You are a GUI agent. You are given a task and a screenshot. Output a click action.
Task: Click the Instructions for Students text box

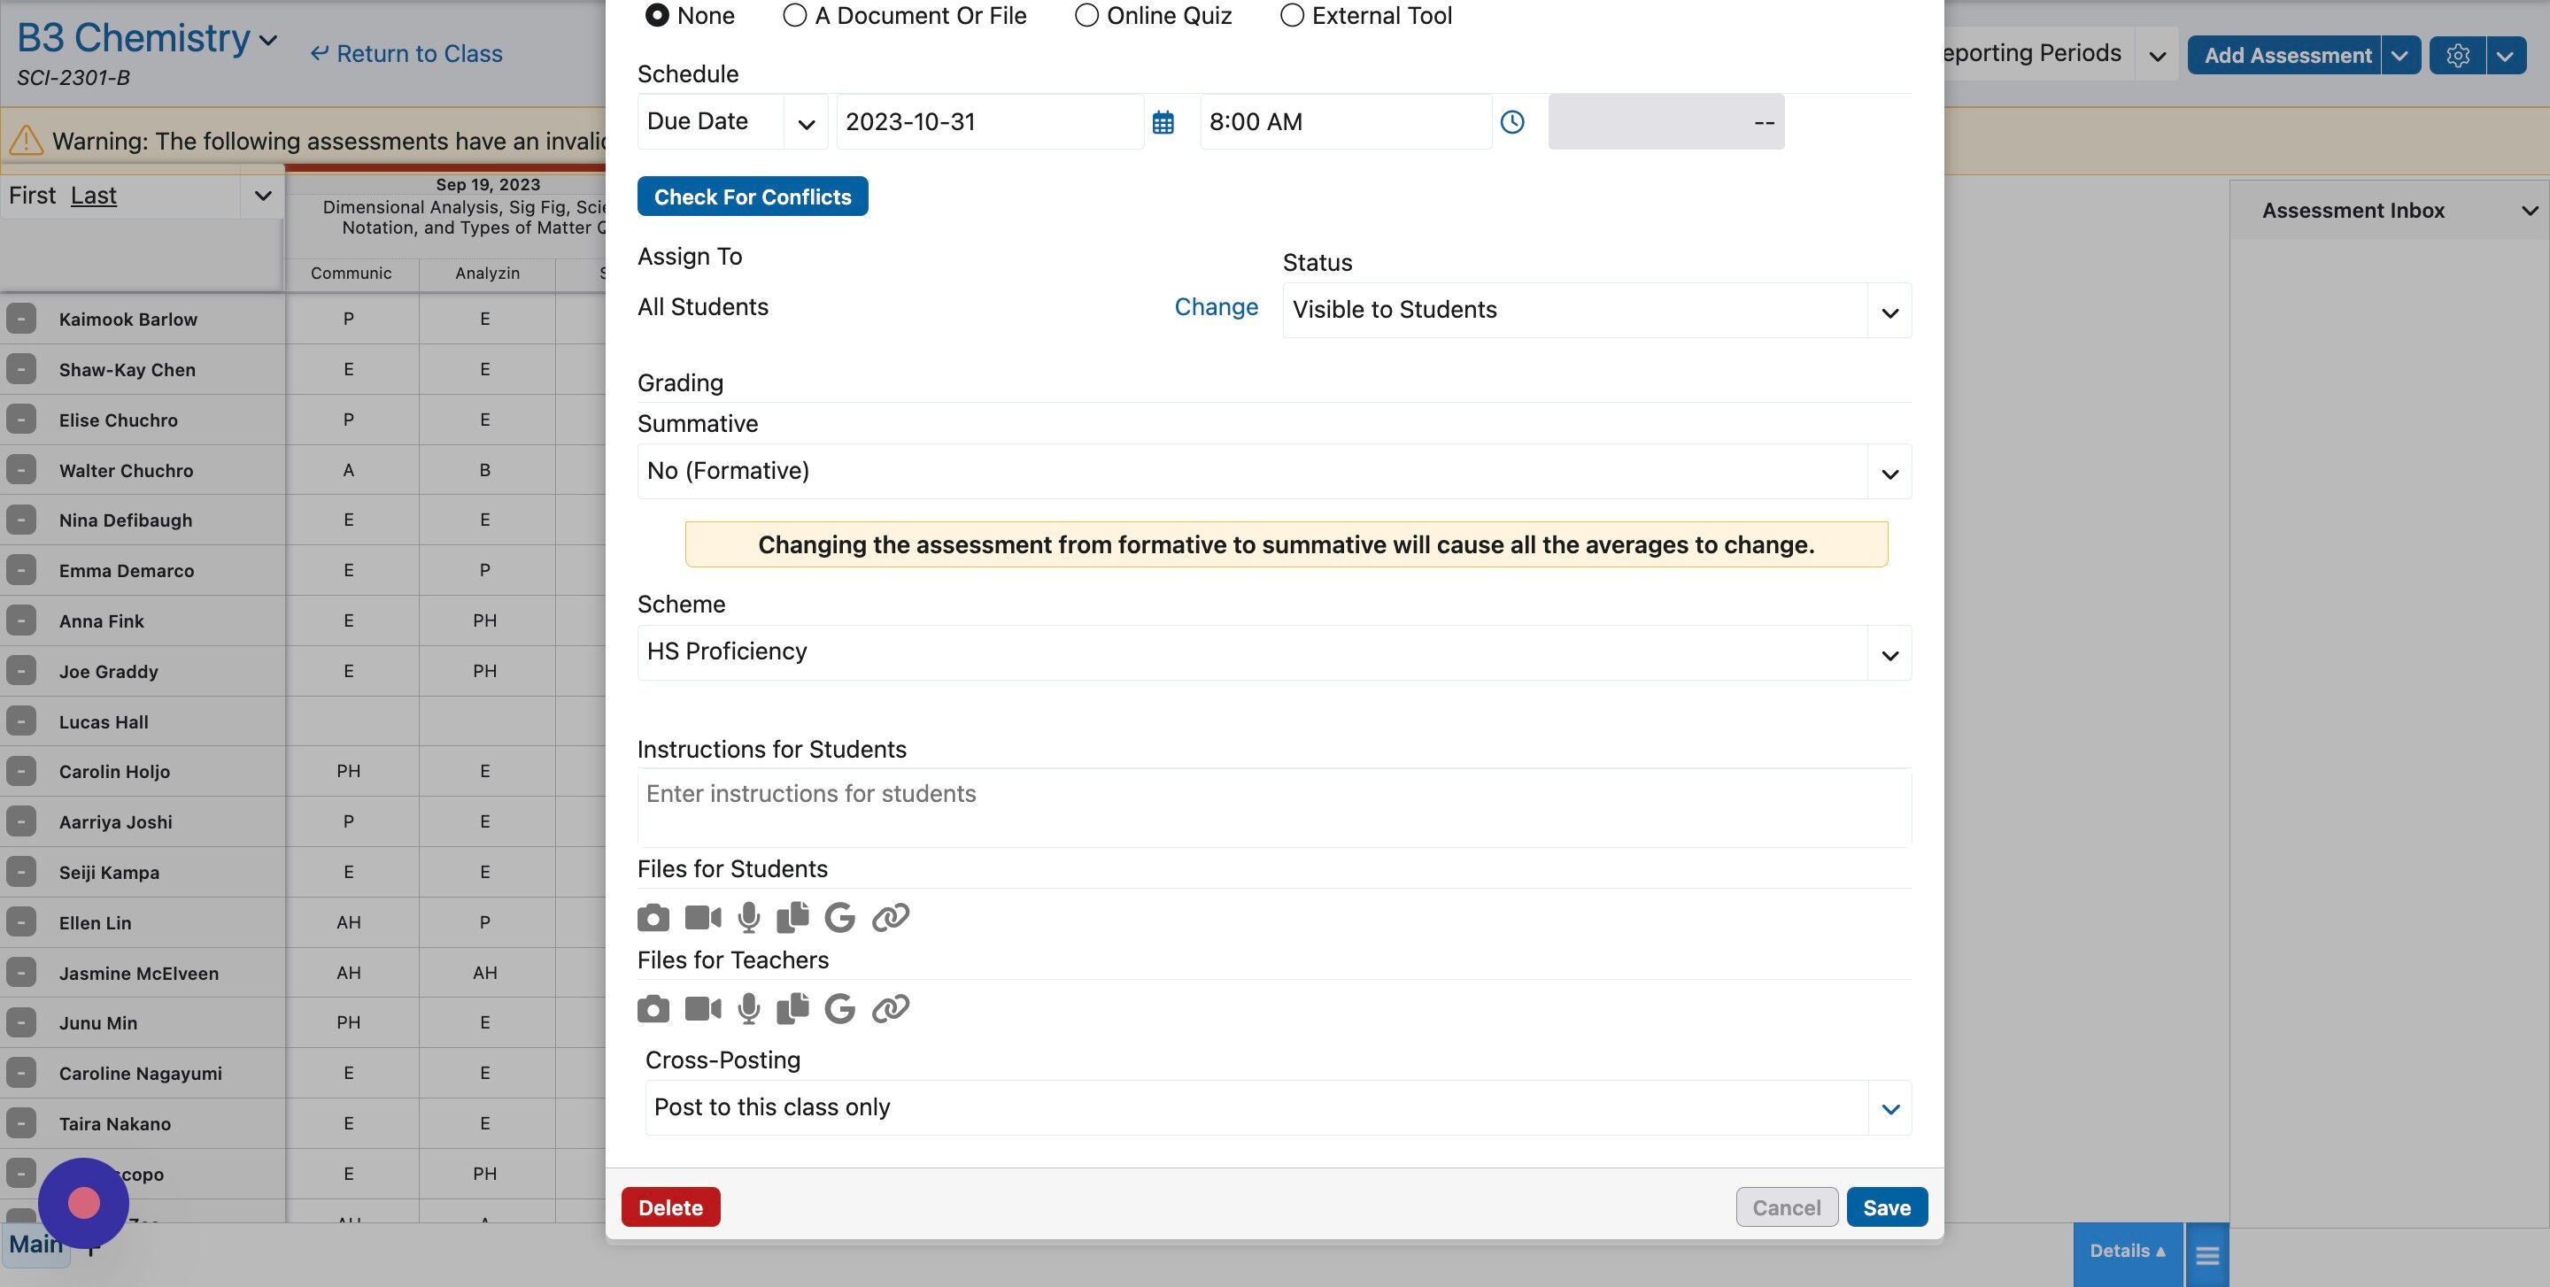point(1274,808)
